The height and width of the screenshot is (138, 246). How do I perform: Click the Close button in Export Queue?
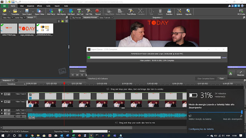[x=221, y=79]
